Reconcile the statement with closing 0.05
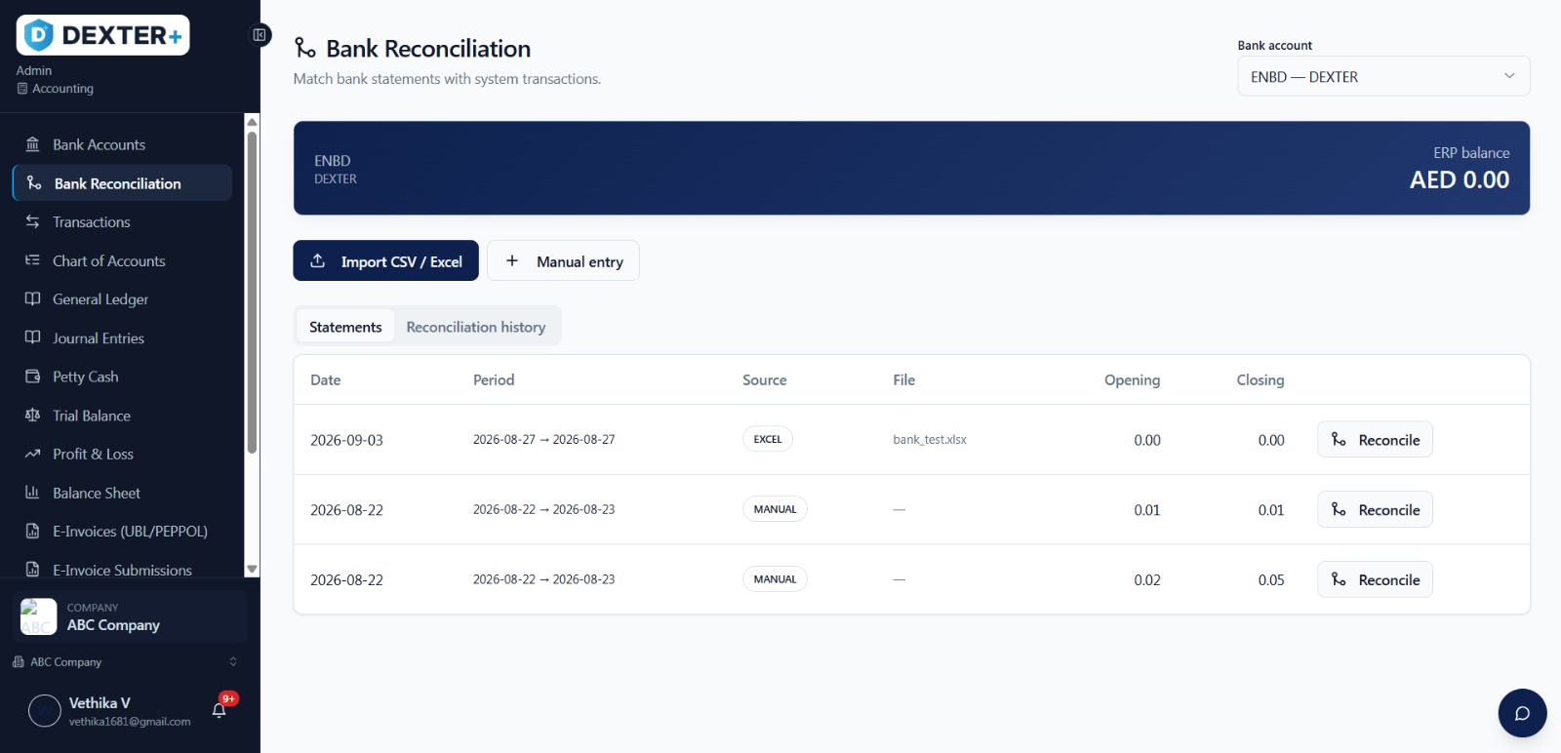 click(x=1375, y=579)
